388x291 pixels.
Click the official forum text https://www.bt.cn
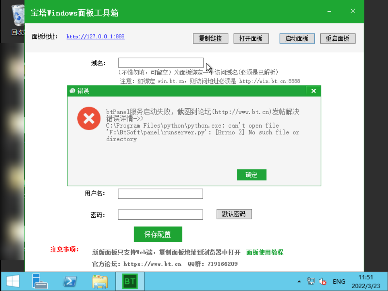click(153, 264)
